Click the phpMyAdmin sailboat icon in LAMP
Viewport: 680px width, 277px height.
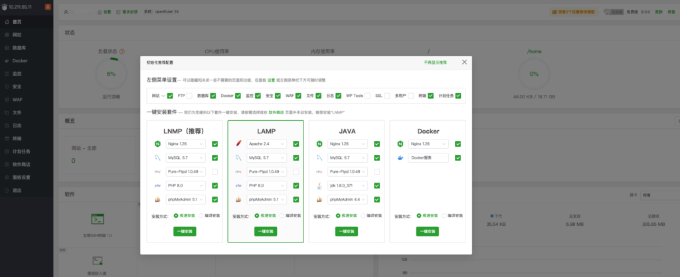238,199
